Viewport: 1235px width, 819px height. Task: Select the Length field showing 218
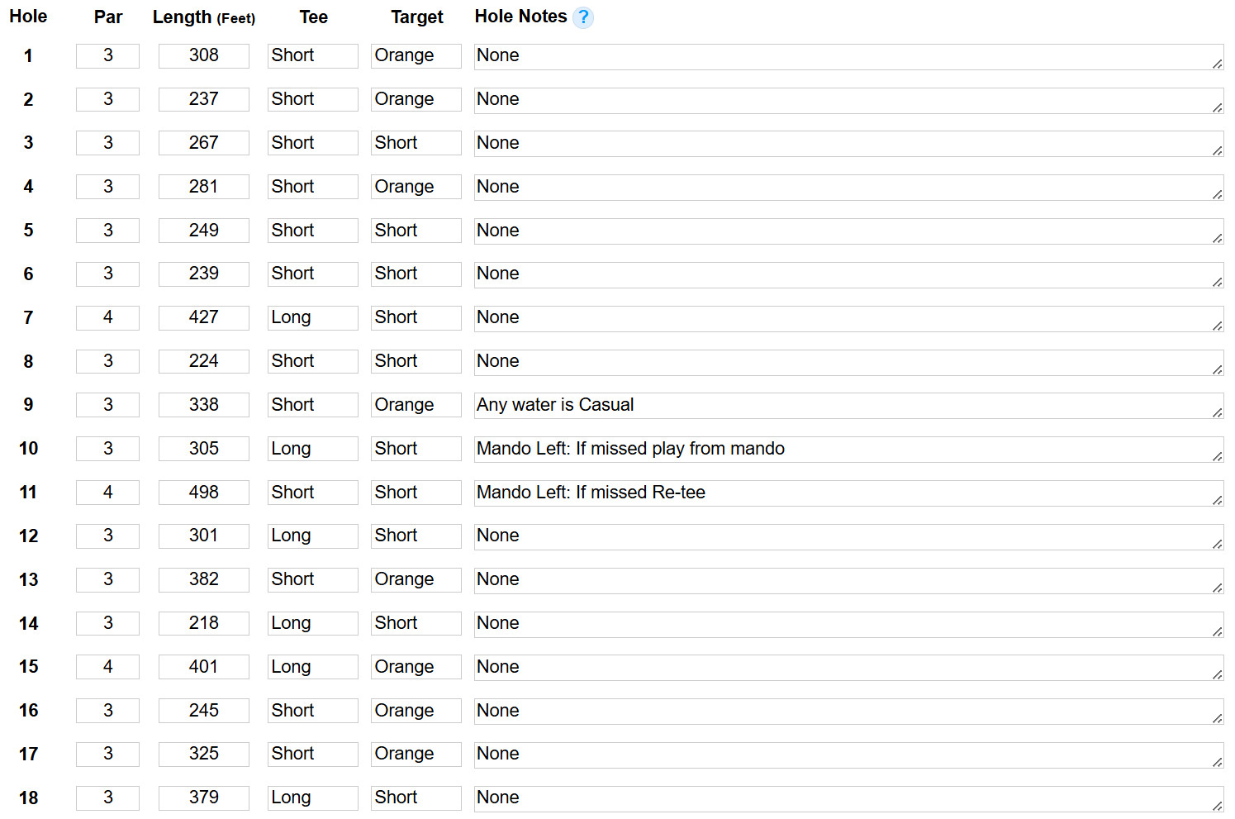click(x=204, y=623)
